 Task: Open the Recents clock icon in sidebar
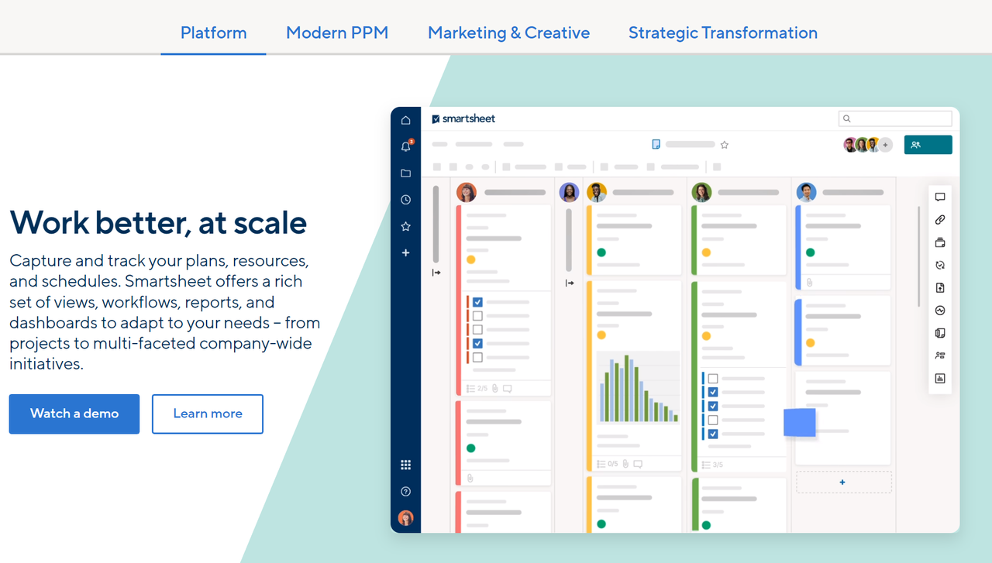tap(405, 200)
